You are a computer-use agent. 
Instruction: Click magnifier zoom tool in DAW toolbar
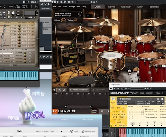[49, 4]
